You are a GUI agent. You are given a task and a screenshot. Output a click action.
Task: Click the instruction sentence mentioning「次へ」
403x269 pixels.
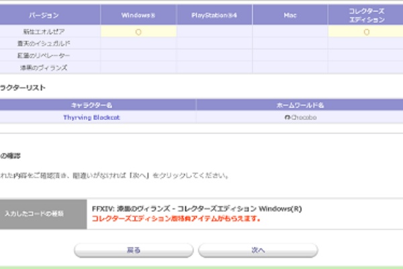(114, 176)
